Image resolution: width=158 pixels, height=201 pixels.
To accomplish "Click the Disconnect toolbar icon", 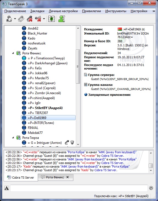I will coord(21,19).
